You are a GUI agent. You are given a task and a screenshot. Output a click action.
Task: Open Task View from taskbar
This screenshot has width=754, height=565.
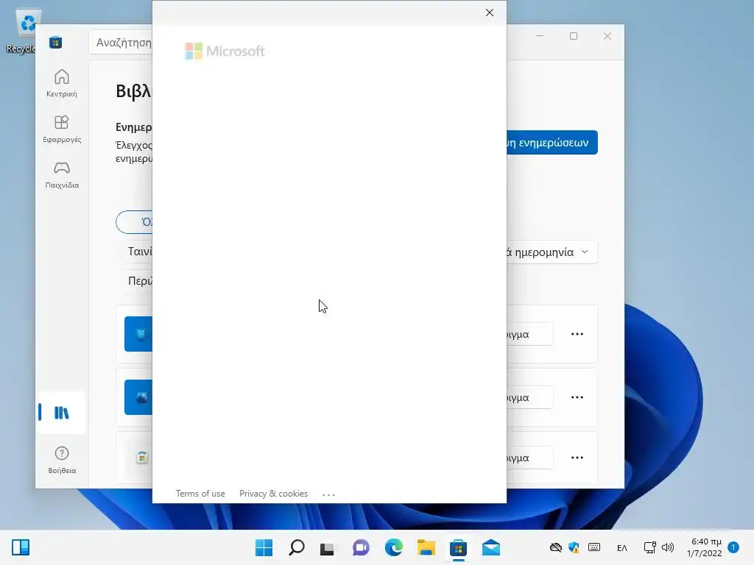coord(328,547)
